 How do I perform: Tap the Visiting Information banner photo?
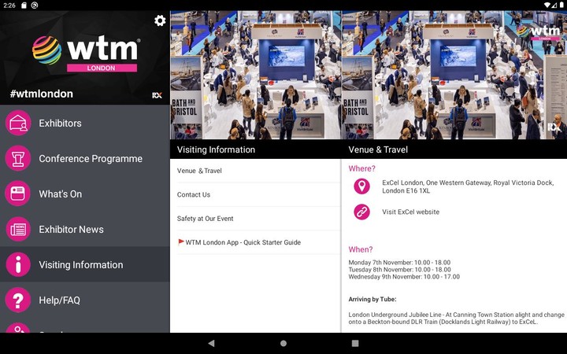point(256,75)
